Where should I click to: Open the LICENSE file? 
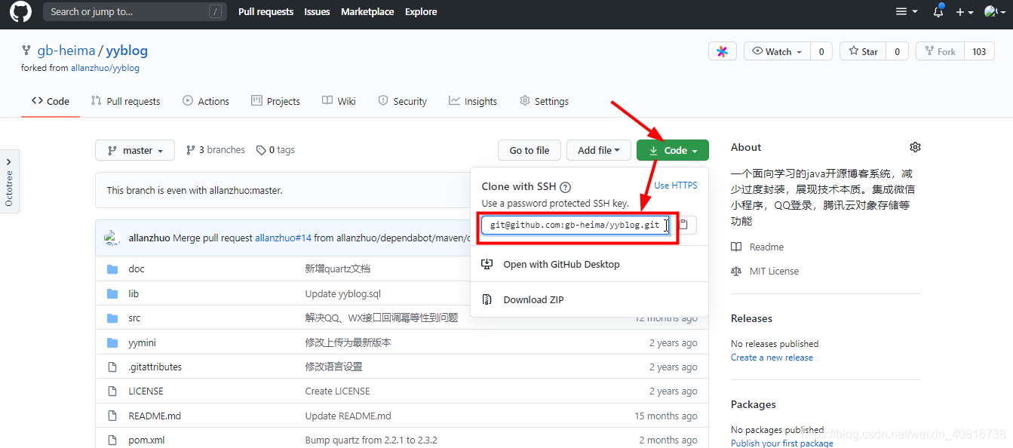click(146, 391)
